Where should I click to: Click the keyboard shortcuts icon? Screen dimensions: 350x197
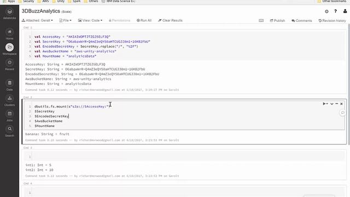coord(261,21)
